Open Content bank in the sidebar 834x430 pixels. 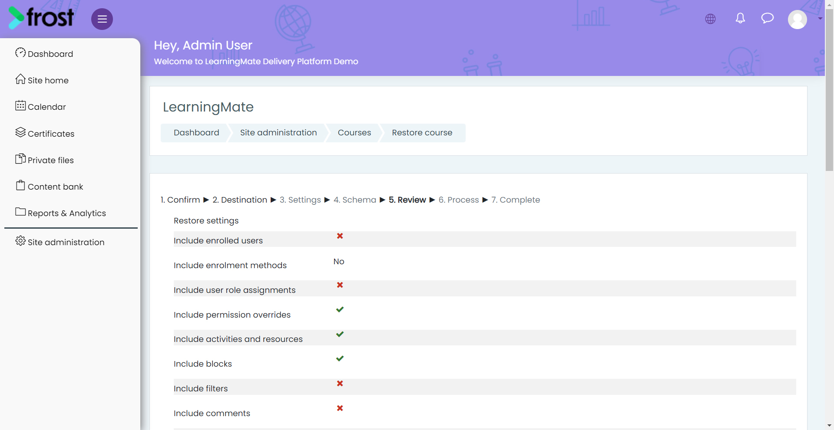(x=49, y=186)
